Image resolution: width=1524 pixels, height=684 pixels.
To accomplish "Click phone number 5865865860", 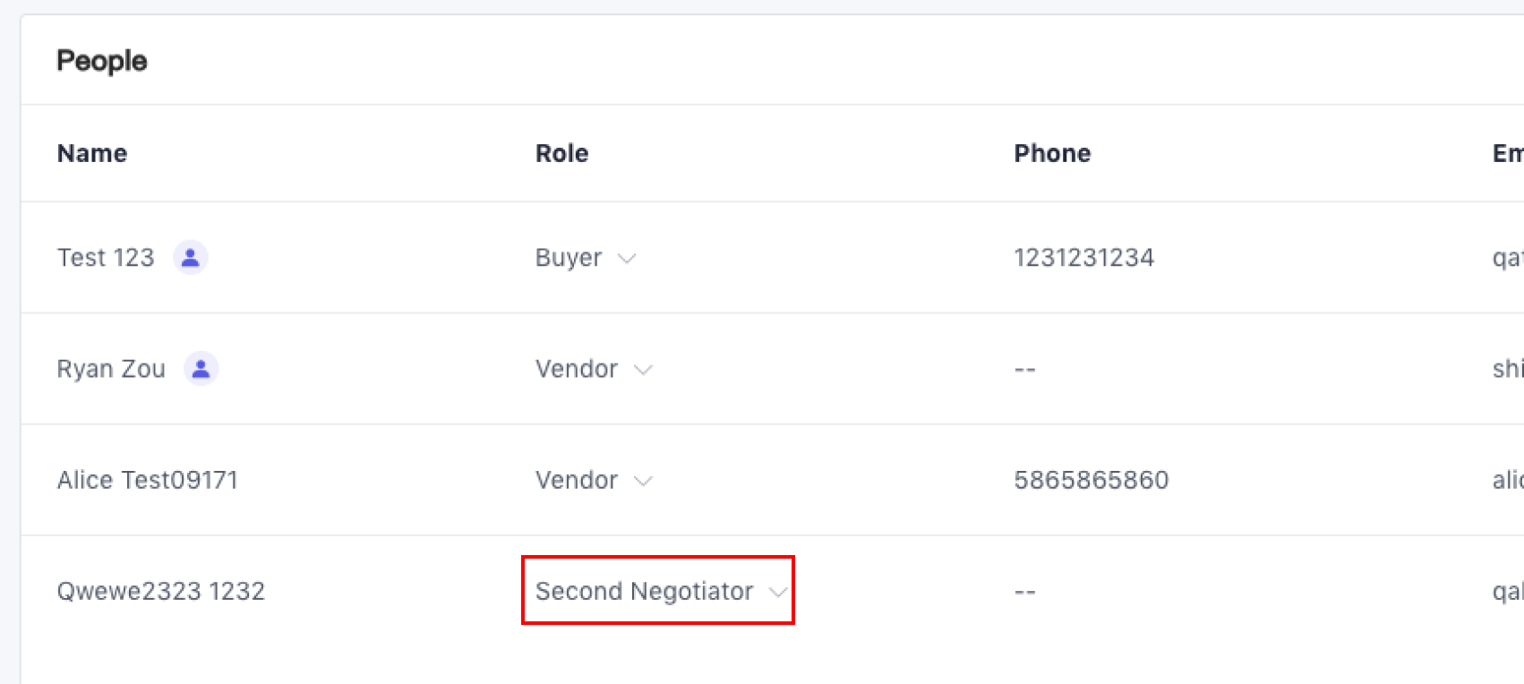I will click(1091, 480).
